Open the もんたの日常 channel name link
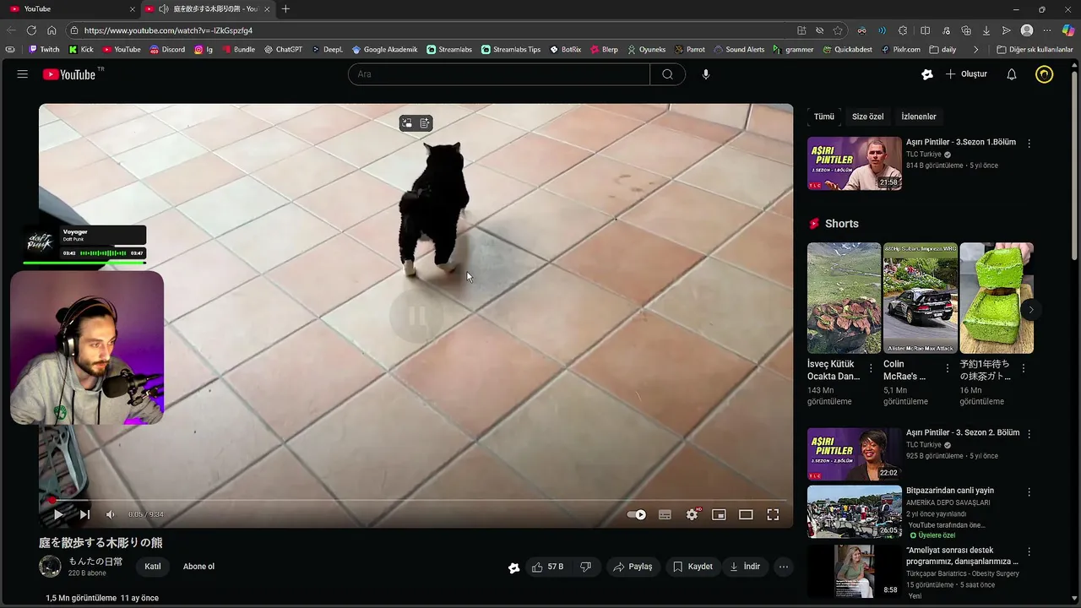 click(95, 562)
